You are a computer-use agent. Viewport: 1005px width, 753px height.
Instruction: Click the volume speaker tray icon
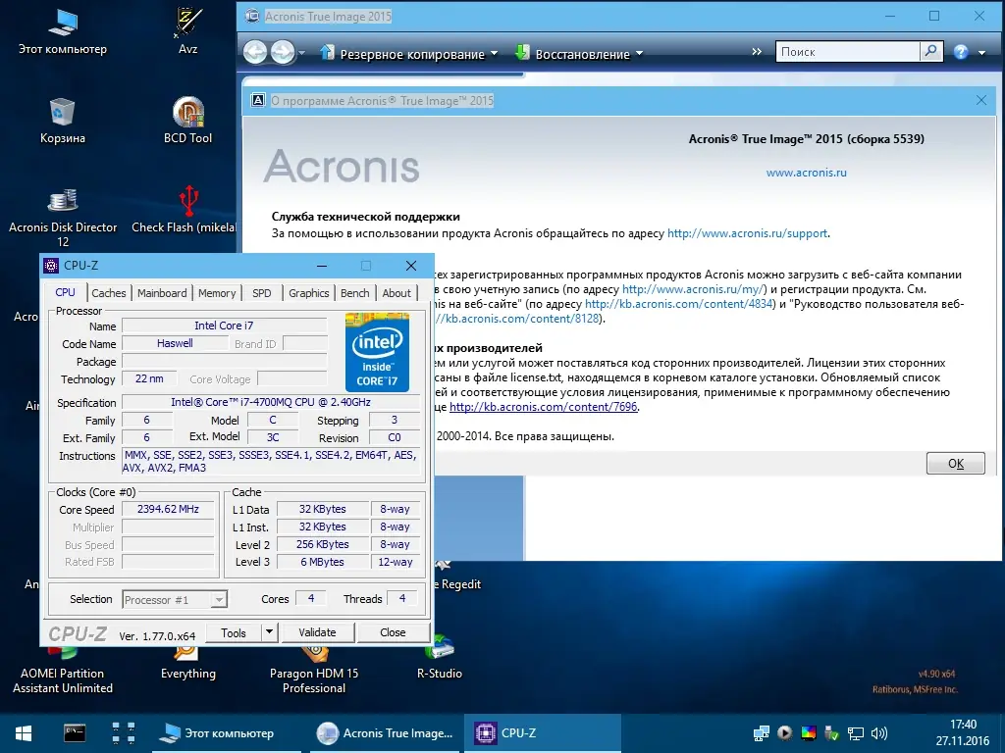[x=879, y=733]
